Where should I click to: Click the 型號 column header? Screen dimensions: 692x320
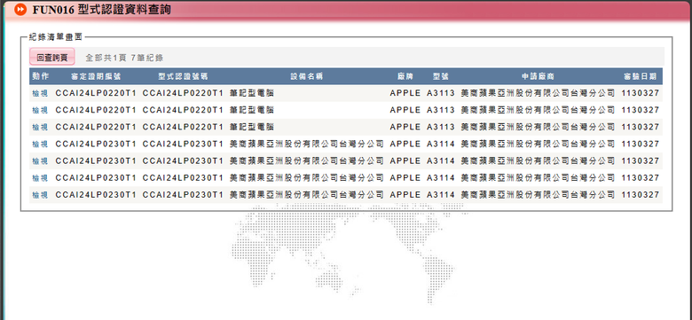point(440,76)
